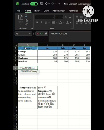Image resolution: width=104 pixels, height=130 pixels.
Task: Click Align Right icon
Action: point(86,22)
